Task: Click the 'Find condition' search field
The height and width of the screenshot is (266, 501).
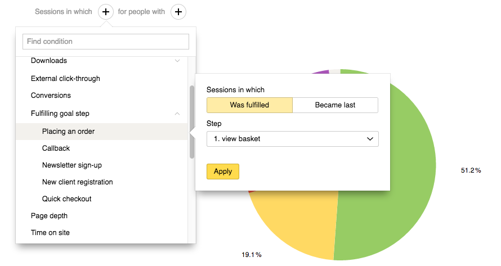Action: pyautogui.click(x=106, y=42)
